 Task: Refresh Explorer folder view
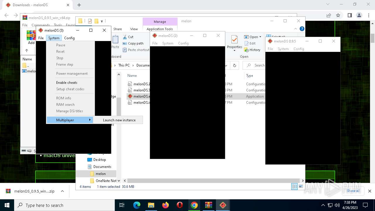coord(234,65)
